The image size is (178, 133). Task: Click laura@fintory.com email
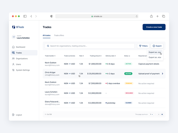[x=52, y=94]
